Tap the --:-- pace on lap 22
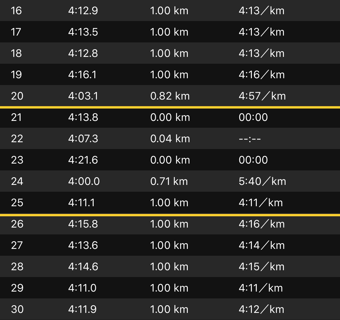The height and width of the screenshot is (320, 340). pyautogui.click(x=250, y=139)
